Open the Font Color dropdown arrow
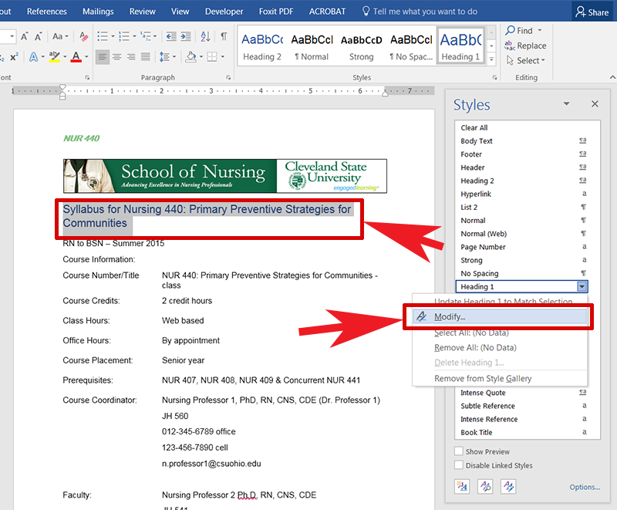The image size is (617, 510). click(x=86, y=56)
